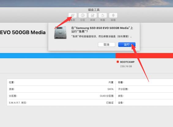Open the Partition (分区) toolbar icon

coord(83,15)
